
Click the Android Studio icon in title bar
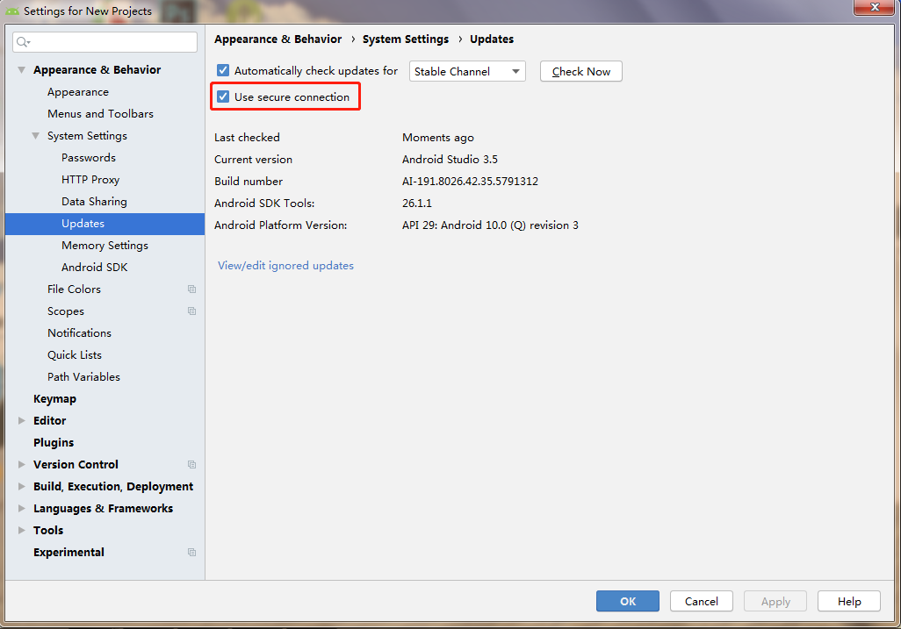pyautogui.click(x=12, y=11)
